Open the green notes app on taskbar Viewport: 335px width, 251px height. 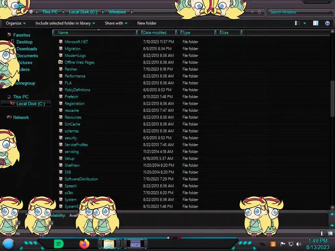coord(59,244)
